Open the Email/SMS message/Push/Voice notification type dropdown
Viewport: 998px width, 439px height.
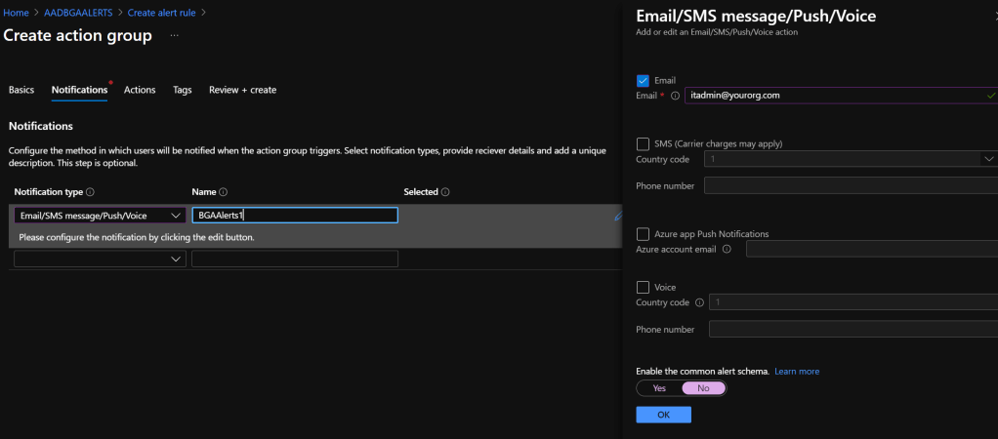[100, 216]
